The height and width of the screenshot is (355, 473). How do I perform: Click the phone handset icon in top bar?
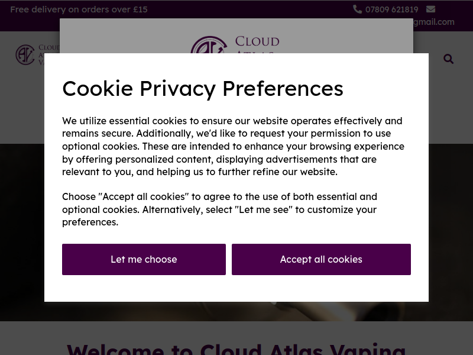point(357,9)
